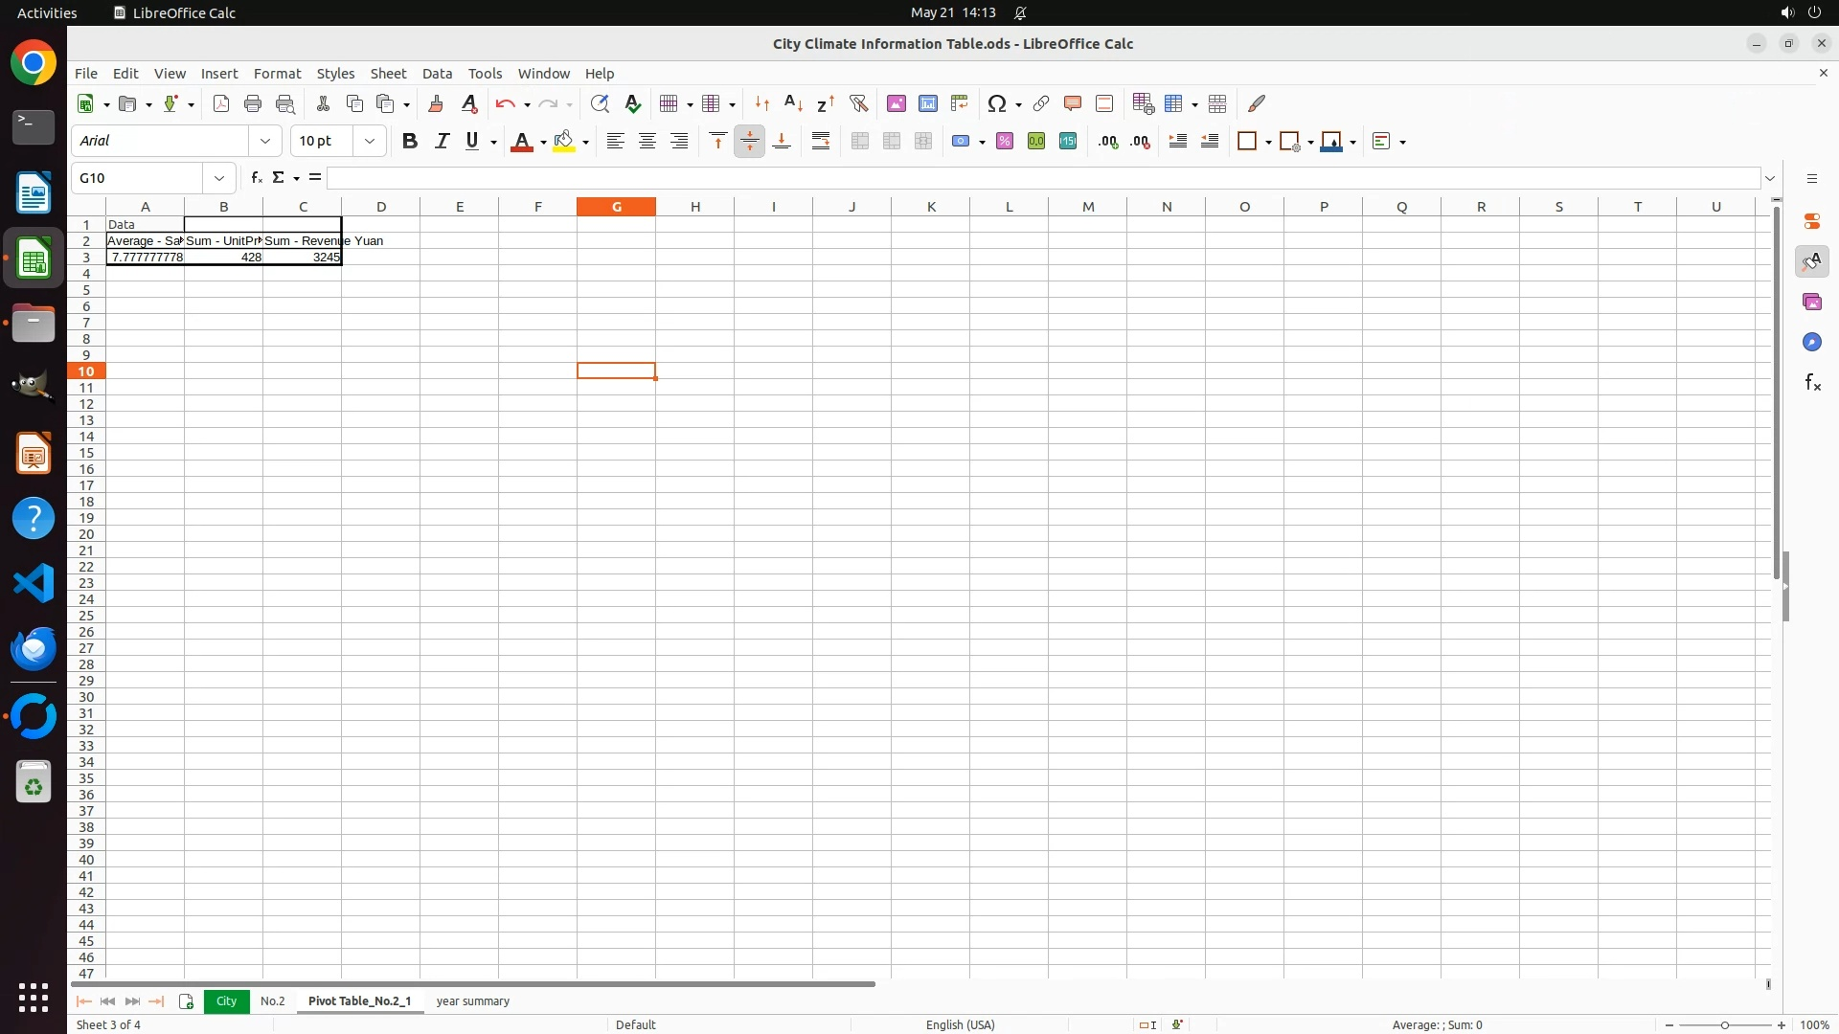Screen dimensions: 1839x1034
Task: Click the Sort Ascending icon
Action: pos(793,103)
